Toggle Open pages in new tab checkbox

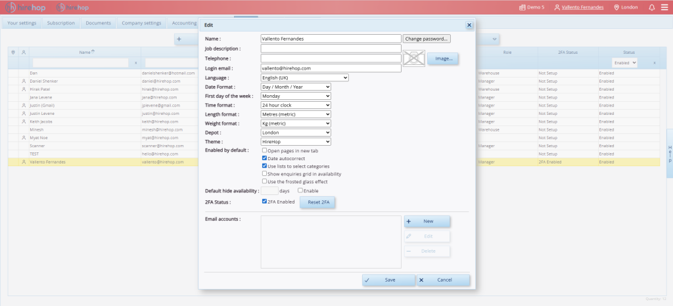[x=264, y=151]
